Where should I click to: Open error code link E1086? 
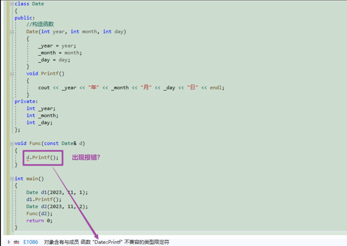(30, 242)
